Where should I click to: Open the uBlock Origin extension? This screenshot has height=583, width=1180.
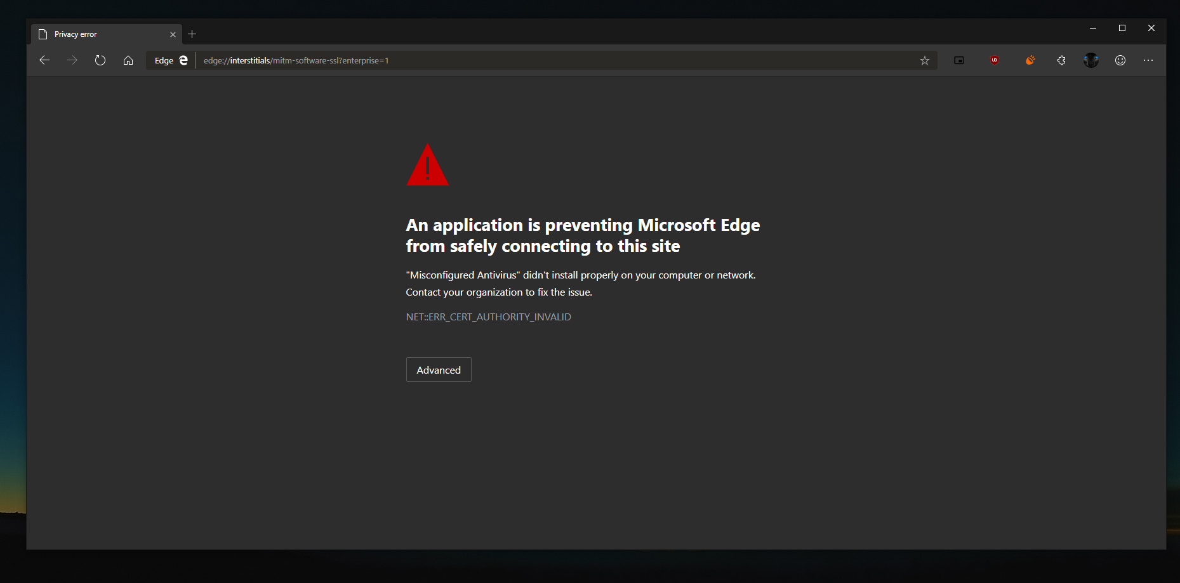coord(994,60)
